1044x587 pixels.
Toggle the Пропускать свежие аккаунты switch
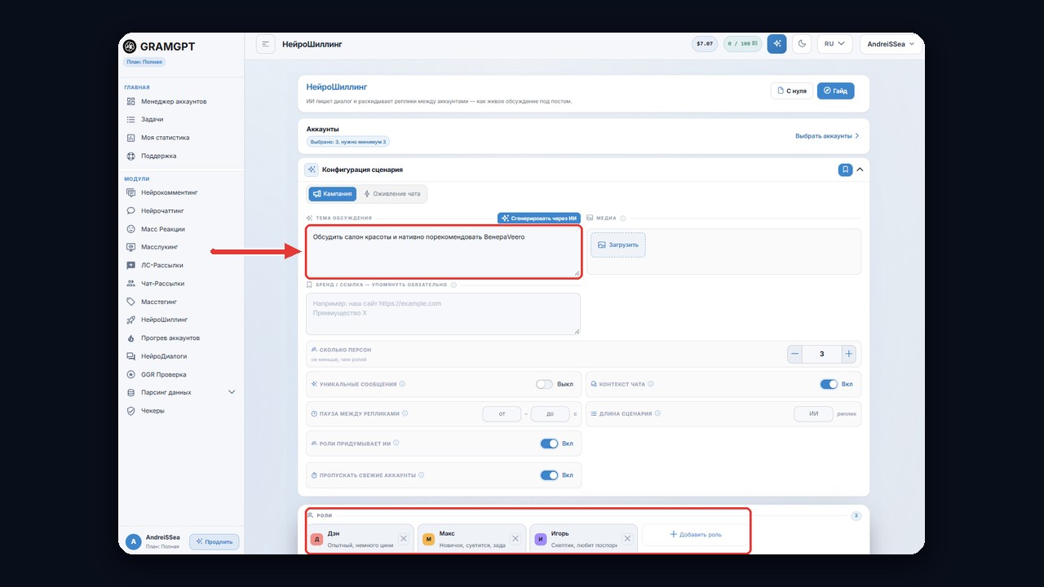(549, 475)
